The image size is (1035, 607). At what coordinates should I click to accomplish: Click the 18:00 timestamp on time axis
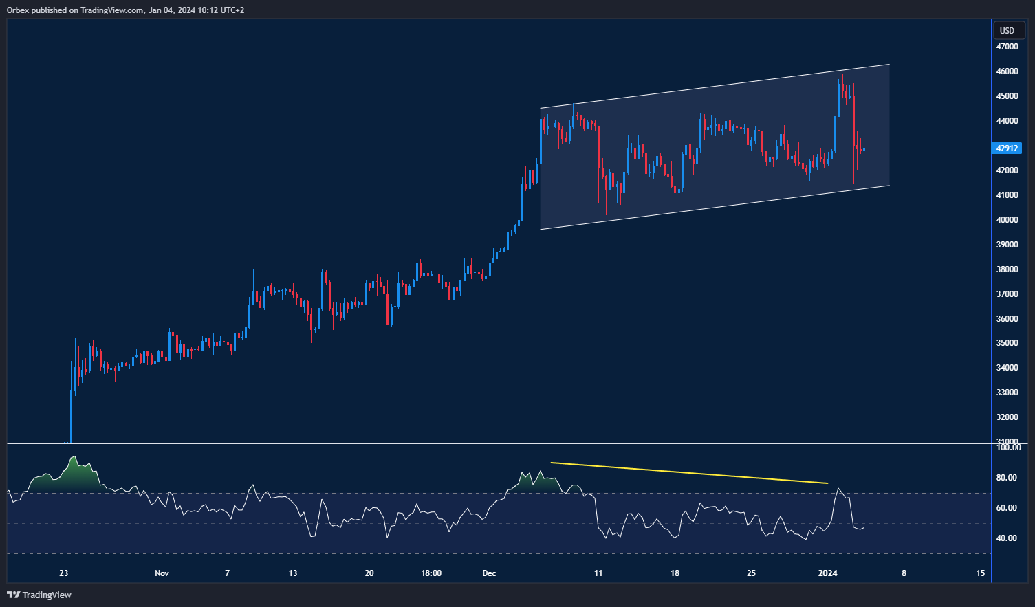click(x=430, y=573)
